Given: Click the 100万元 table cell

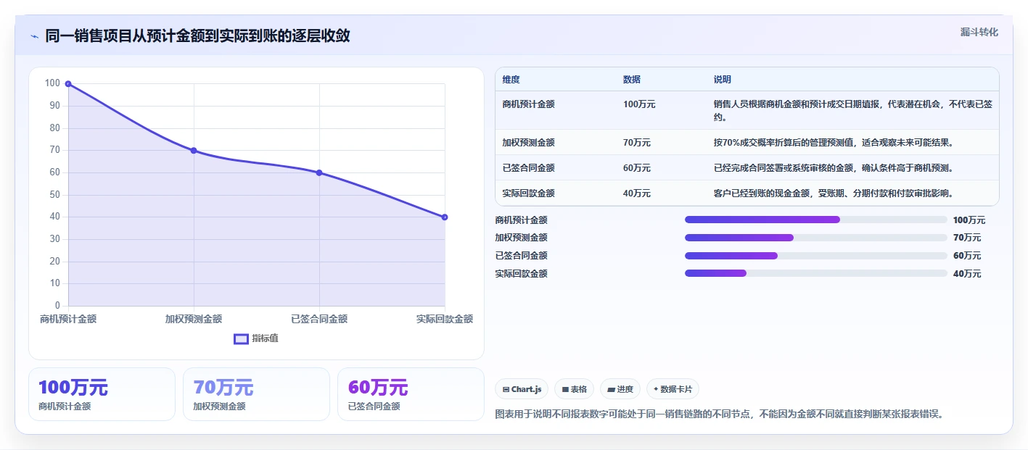Looking at the screenshot, I should [x=638, y=104].
